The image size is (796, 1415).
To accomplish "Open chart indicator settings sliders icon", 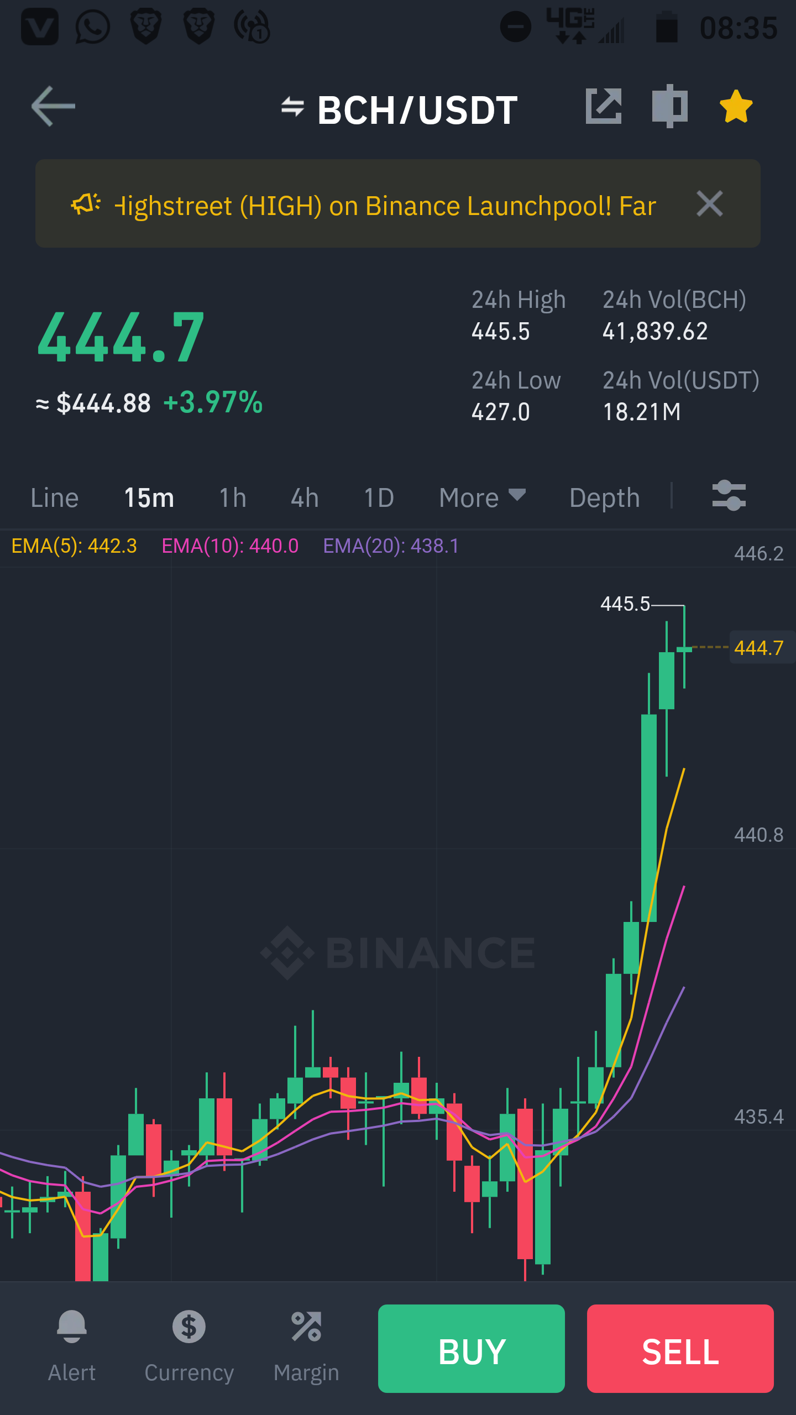I will (729, 495).
